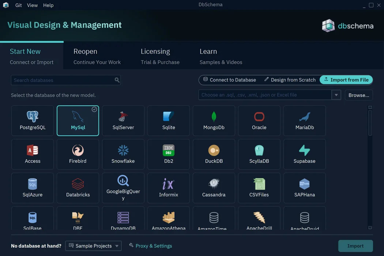Image resolution: width=384 pixels, height=256 pixels.
Task: Open the Git menu
Action: (18, 5)
